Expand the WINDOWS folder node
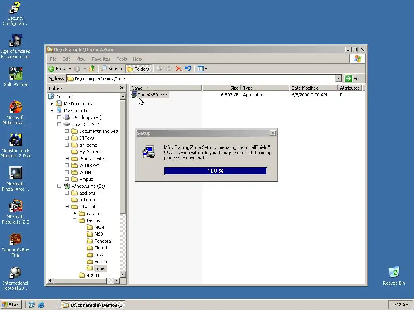This screenshot has height=310, width=414. pos(67,165)
